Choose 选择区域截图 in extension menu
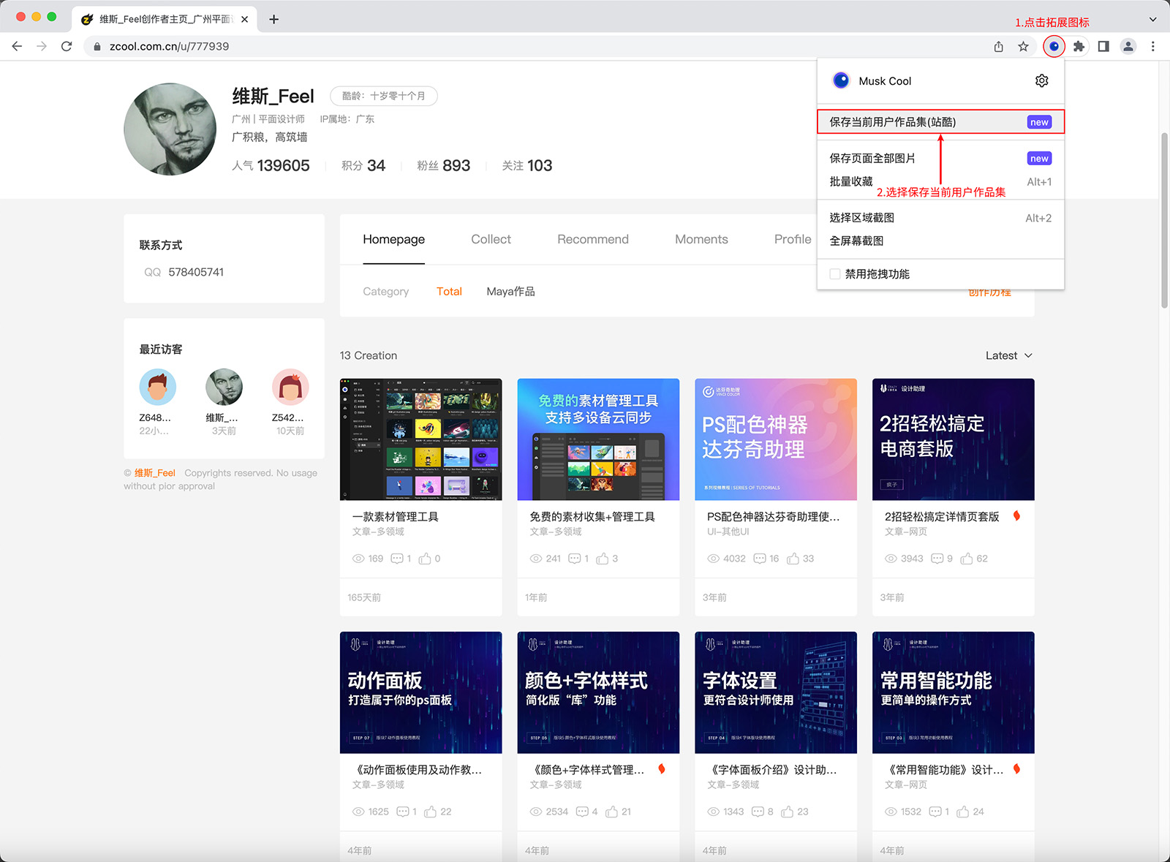Screen dimensions: 1170x862 coord(940,218)
